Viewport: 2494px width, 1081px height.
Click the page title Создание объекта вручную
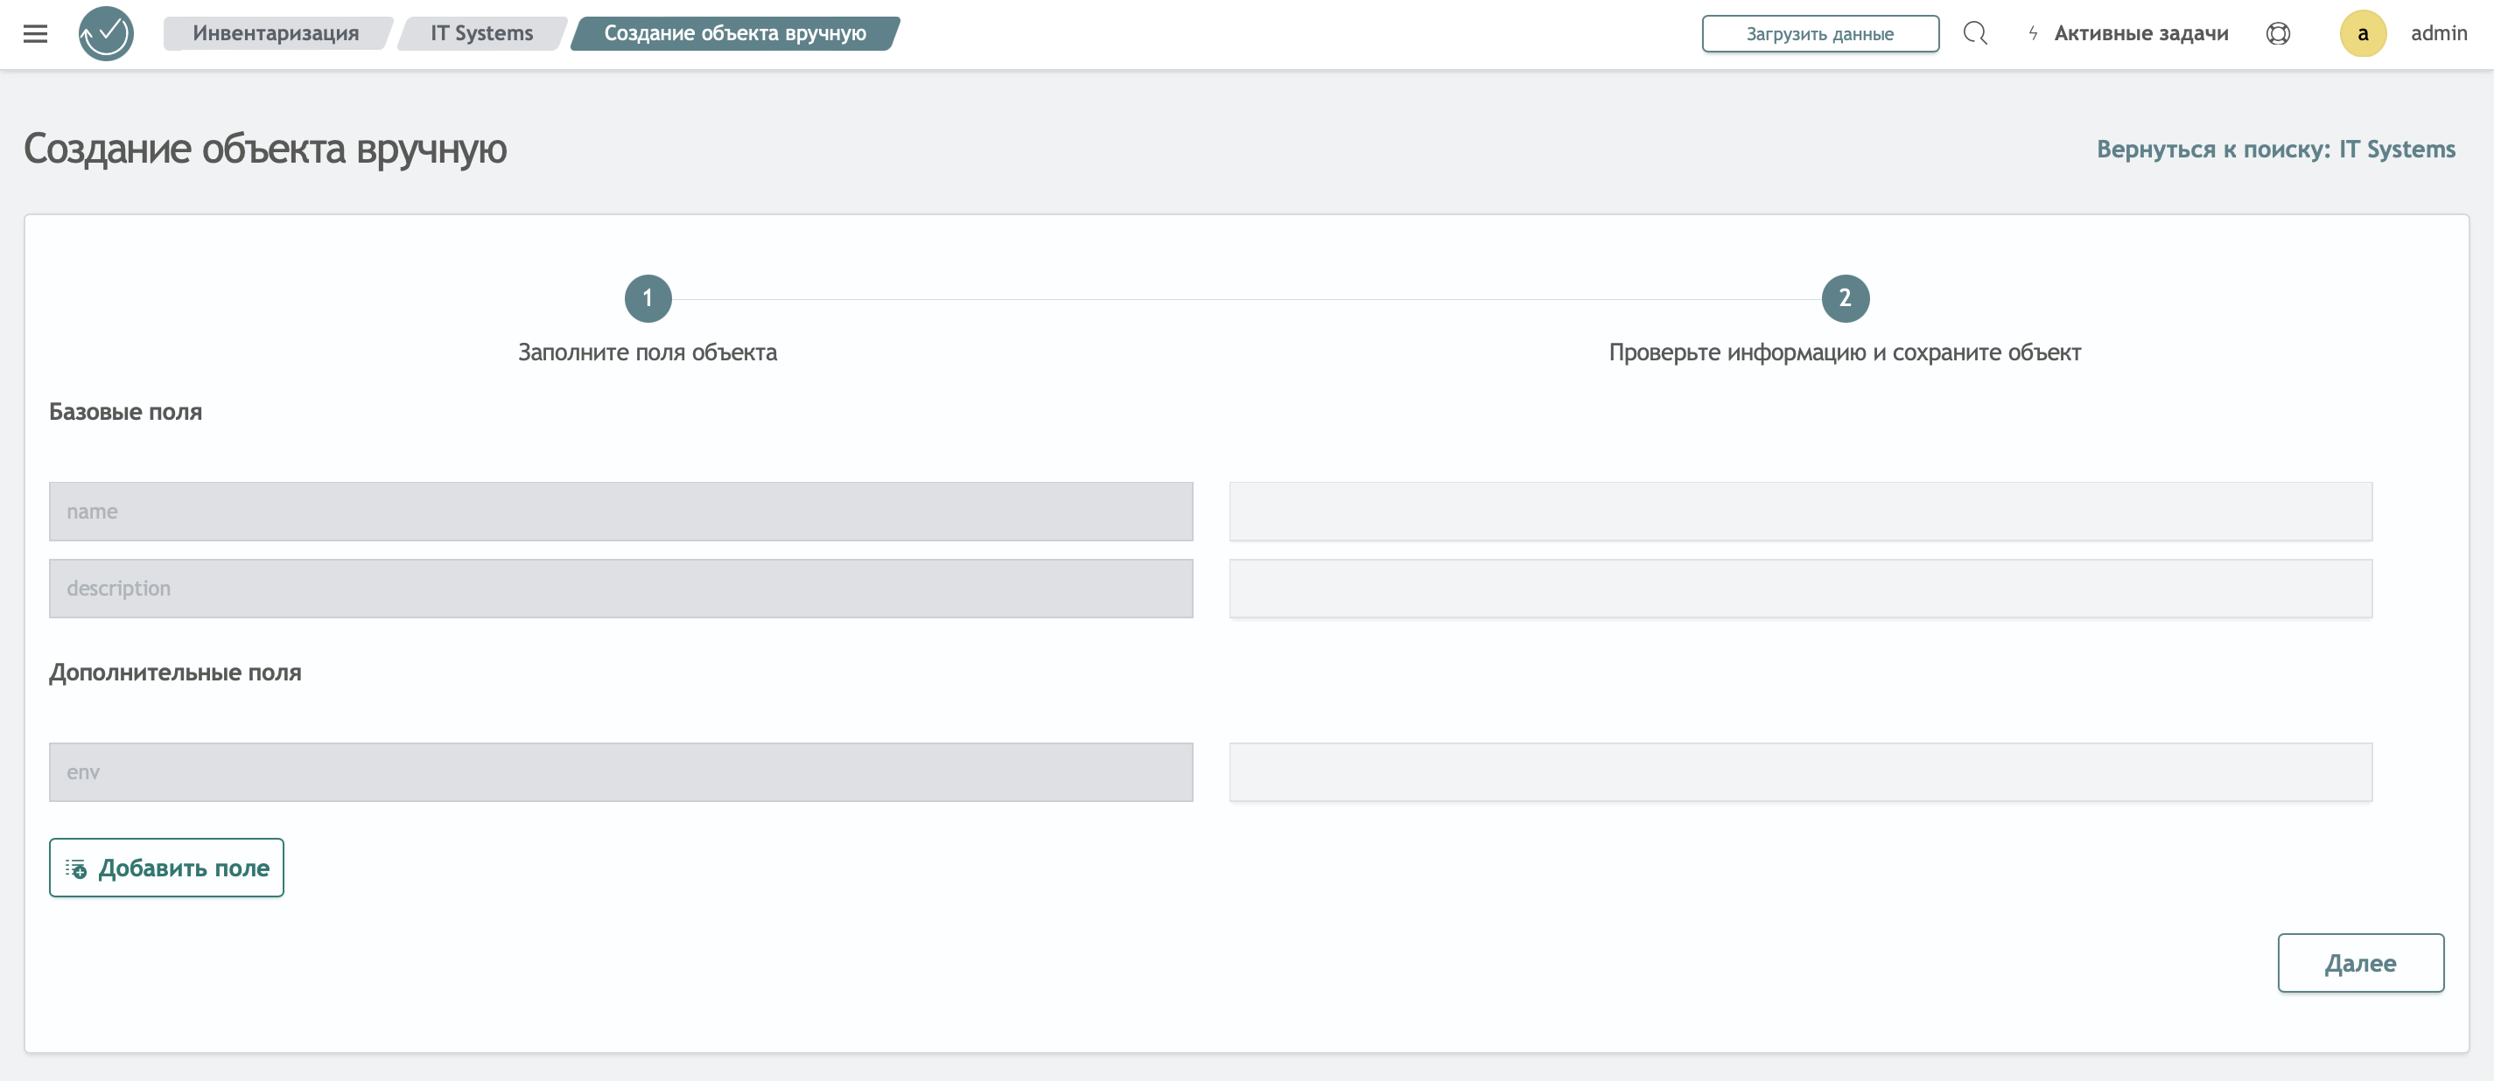(x=265, y=150)
